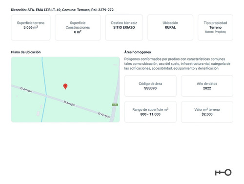Click the logo icon at bottom right
The height and width of the screenshot is (184, 244).
coord(223,172)
